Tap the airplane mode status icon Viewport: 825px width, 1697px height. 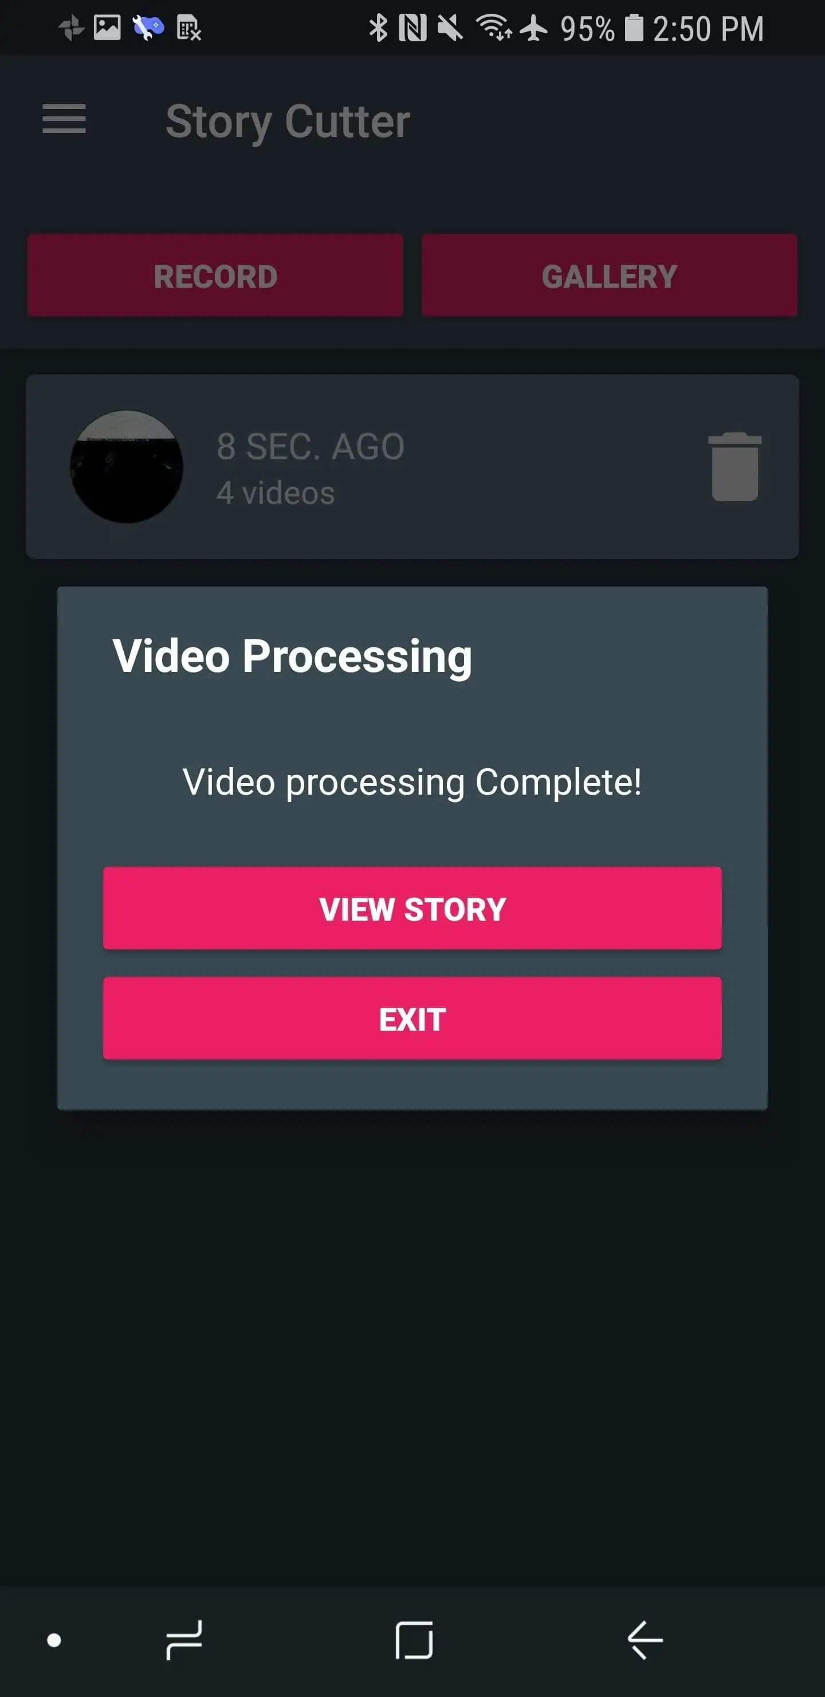pyautogui.click(x=533, y=28)
